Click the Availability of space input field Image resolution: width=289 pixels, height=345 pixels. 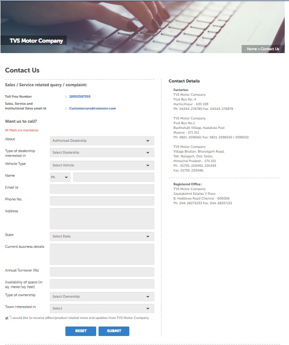point(102,284)
